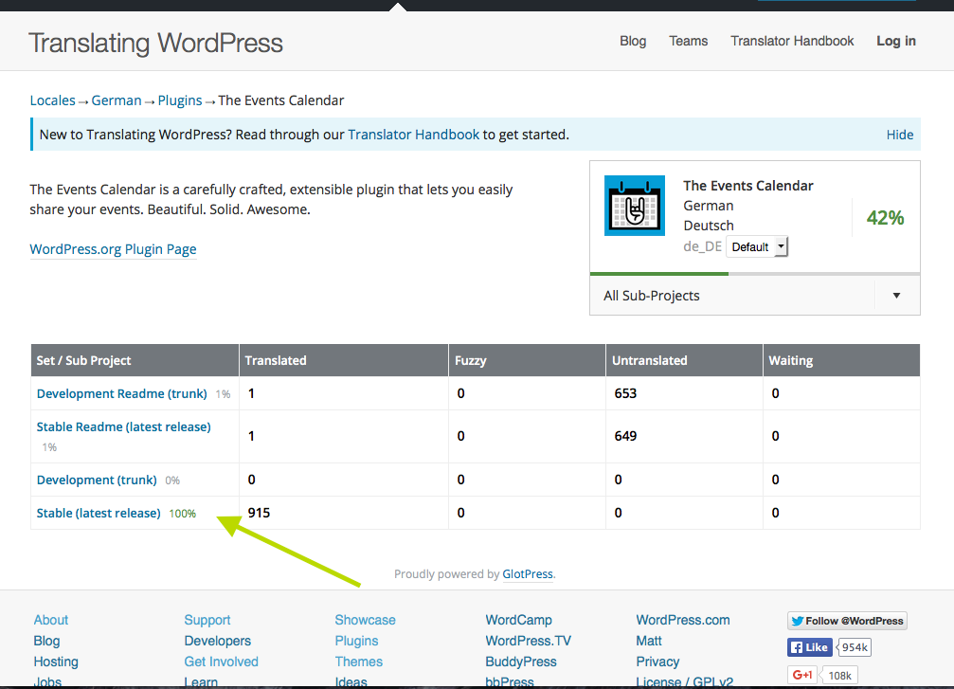Open Translator Handbook link in notice
The width and height of the screenshot is (954, 689).
point(414,135)
